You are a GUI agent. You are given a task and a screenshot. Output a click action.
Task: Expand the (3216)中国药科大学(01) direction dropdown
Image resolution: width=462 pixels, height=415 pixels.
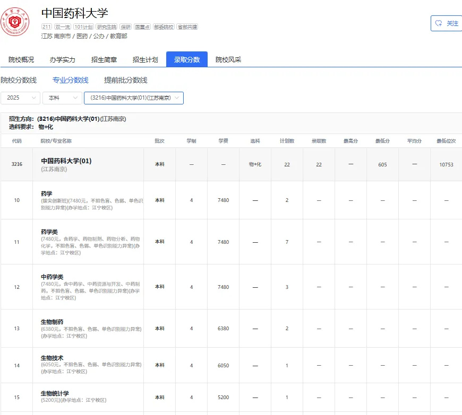(134, 98)
